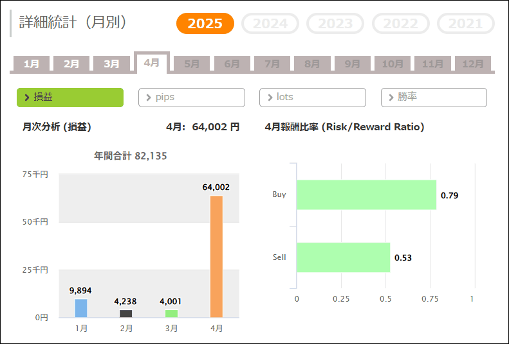The height and width of the screenshot is (344, 509).
Task: Click the 4月: 64,002 円 total text
Action: (203, 127)
